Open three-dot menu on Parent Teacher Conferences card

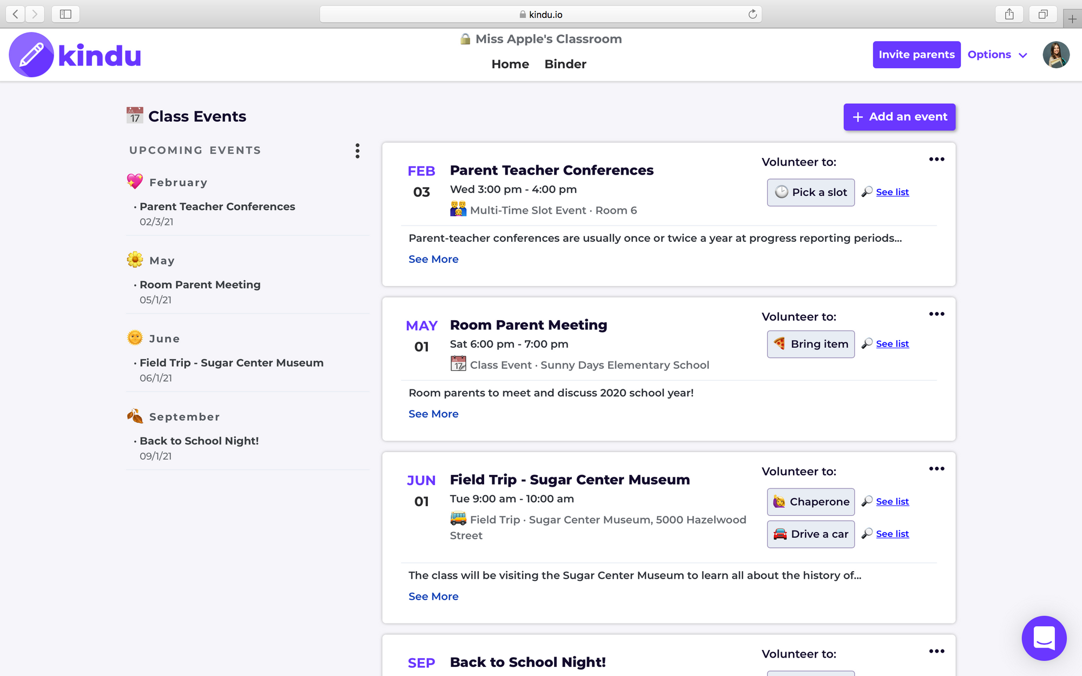(936, 160)
